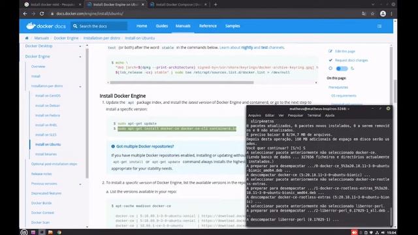Reload the Docker docs page
418x235 pixels.
point(42,14)
